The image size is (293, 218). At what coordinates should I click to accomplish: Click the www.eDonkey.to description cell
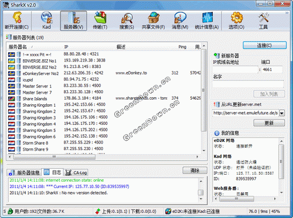click(131, 73)
